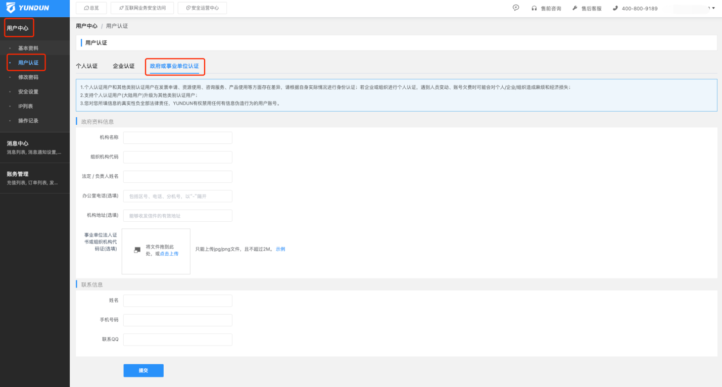Image resolution: width=722 pixels, height=387 pixels.
Task: Open 互联网业务安全访问 in top bar
Action: coord(142,8)
